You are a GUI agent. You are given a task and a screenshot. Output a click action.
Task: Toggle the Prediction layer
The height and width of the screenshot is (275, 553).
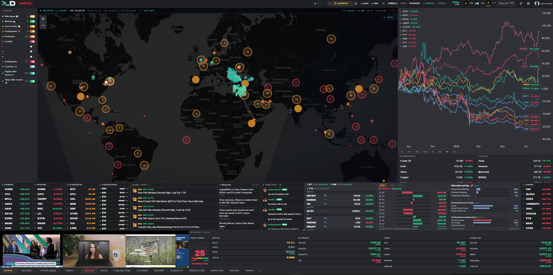point(32,37)
